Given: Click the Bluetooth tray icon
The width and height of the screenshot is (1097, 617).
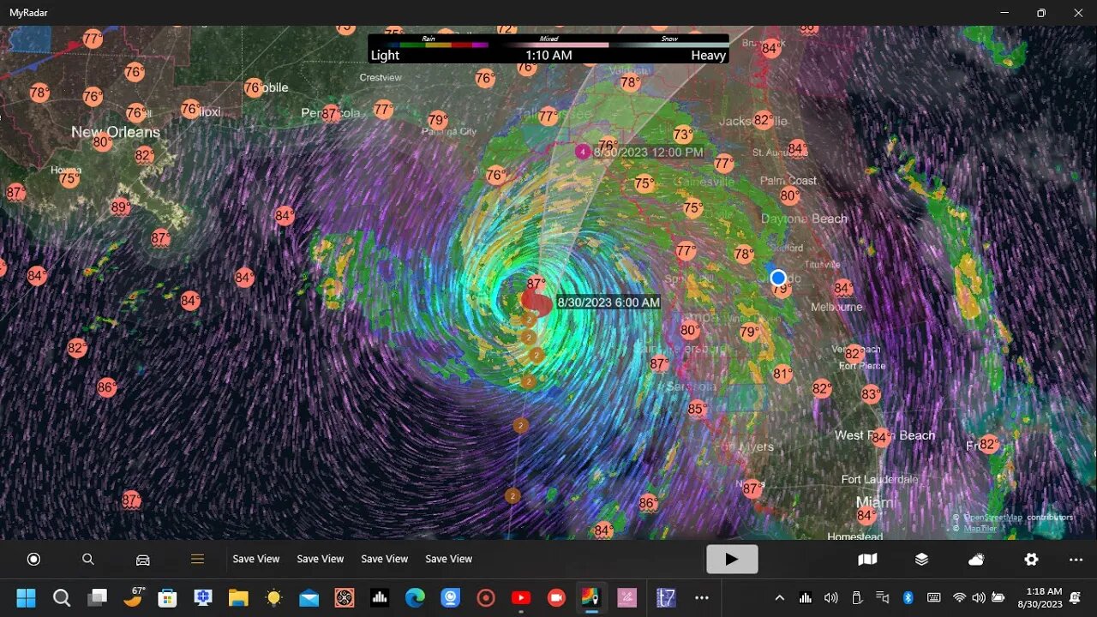Looking at the screenshot, I should 908,597.
